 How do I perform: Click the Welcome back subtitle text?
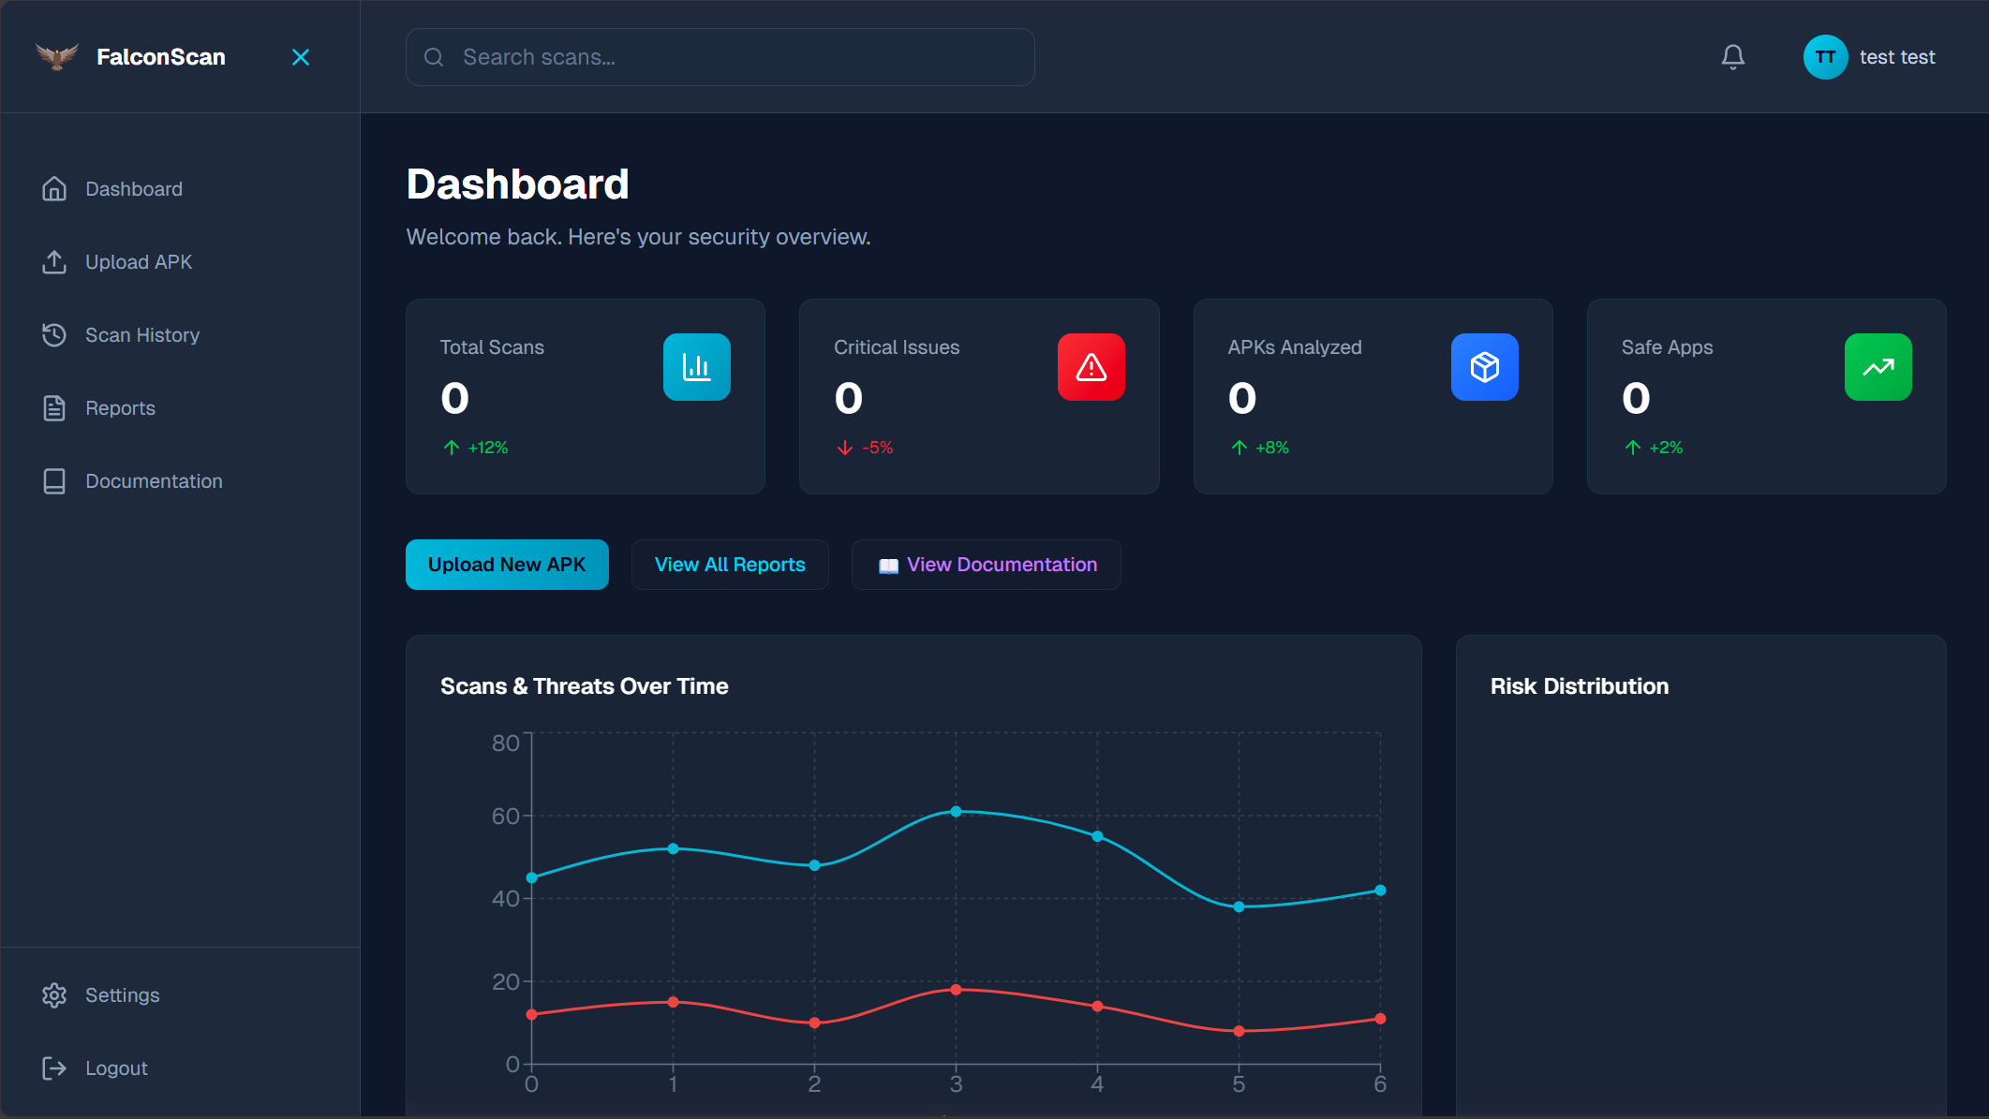pos(638,237)
